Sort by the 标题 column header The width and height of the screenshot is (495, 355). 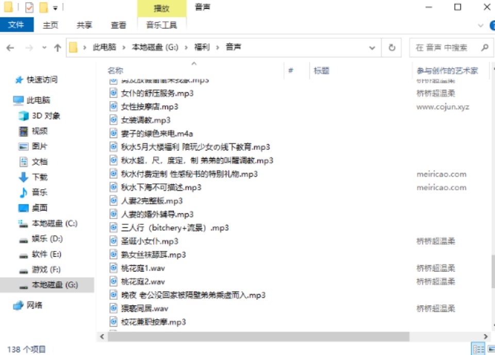(x=321, y=71)
